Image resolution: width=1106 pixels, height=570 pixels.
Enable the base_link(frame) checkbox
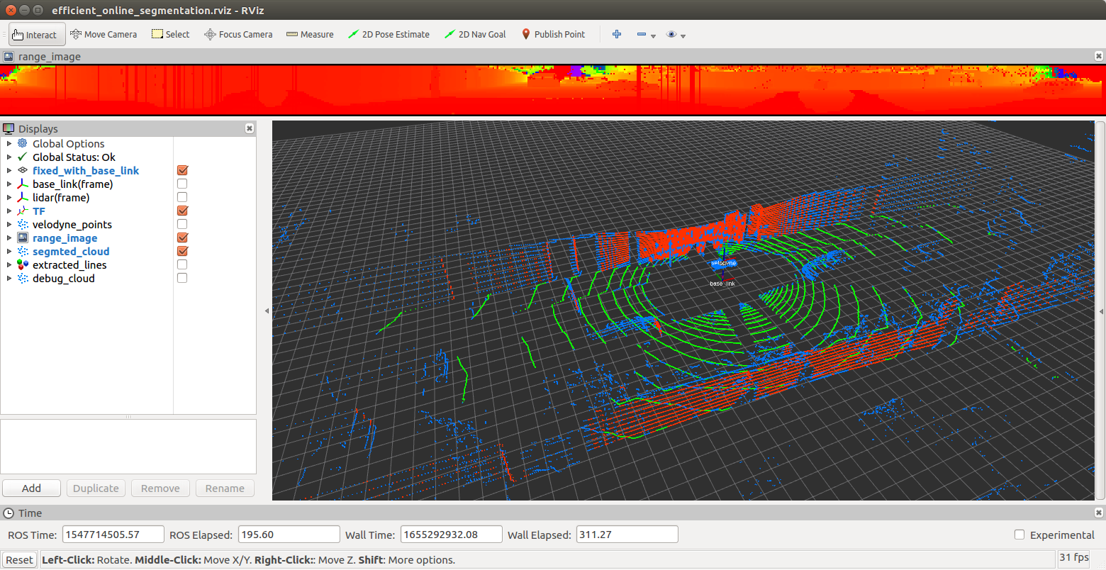pos(182,184)
